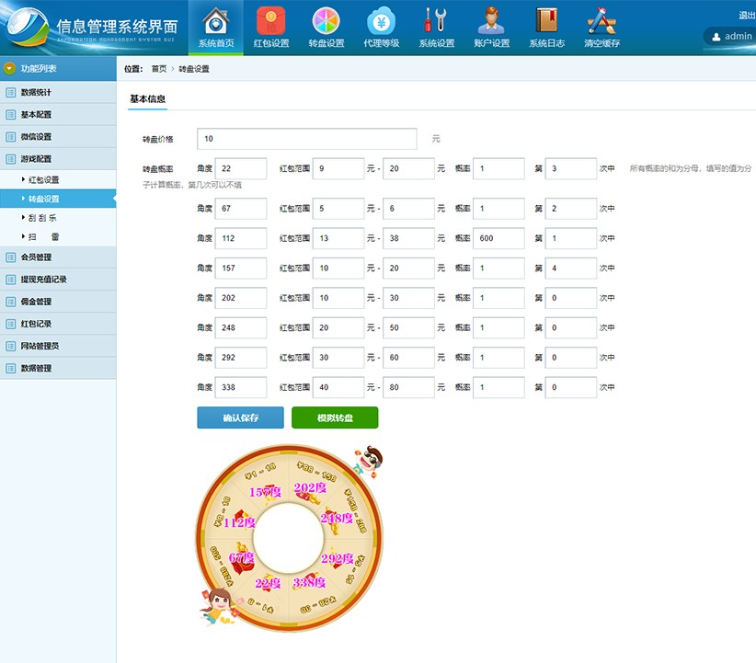Open the 系统首页 home icon

pyautogui.click(x=216, y=20)
